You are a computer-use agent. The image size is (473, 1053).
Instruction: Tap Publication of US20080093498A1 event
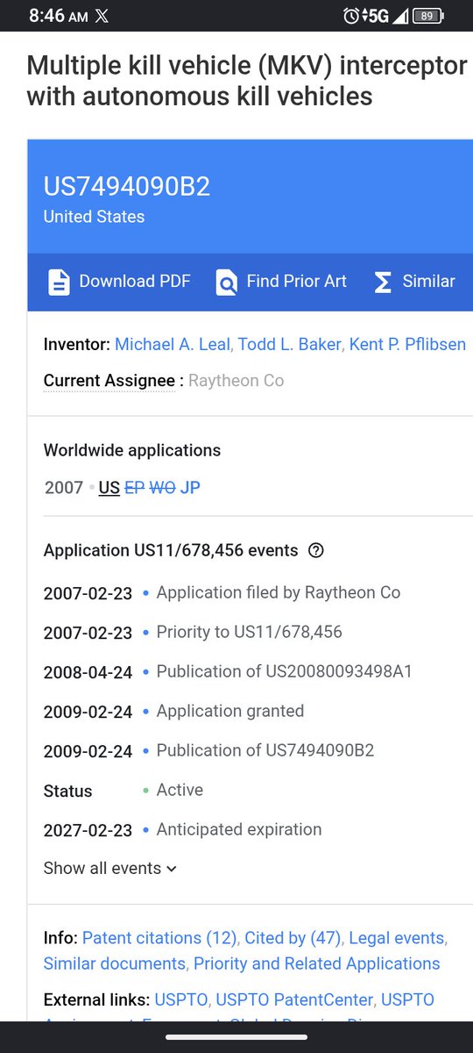pyautogui.click(x=284, y=672)
